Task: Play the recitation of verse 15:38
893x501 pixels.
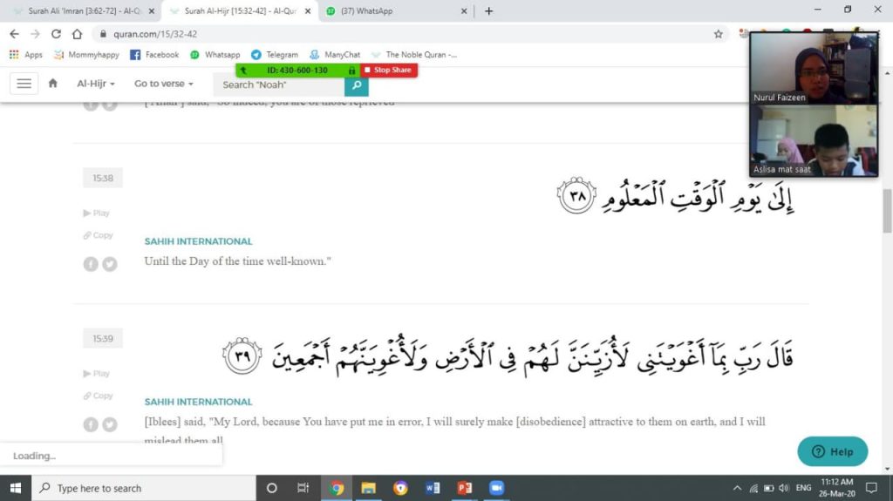Action: pos(97,213)
